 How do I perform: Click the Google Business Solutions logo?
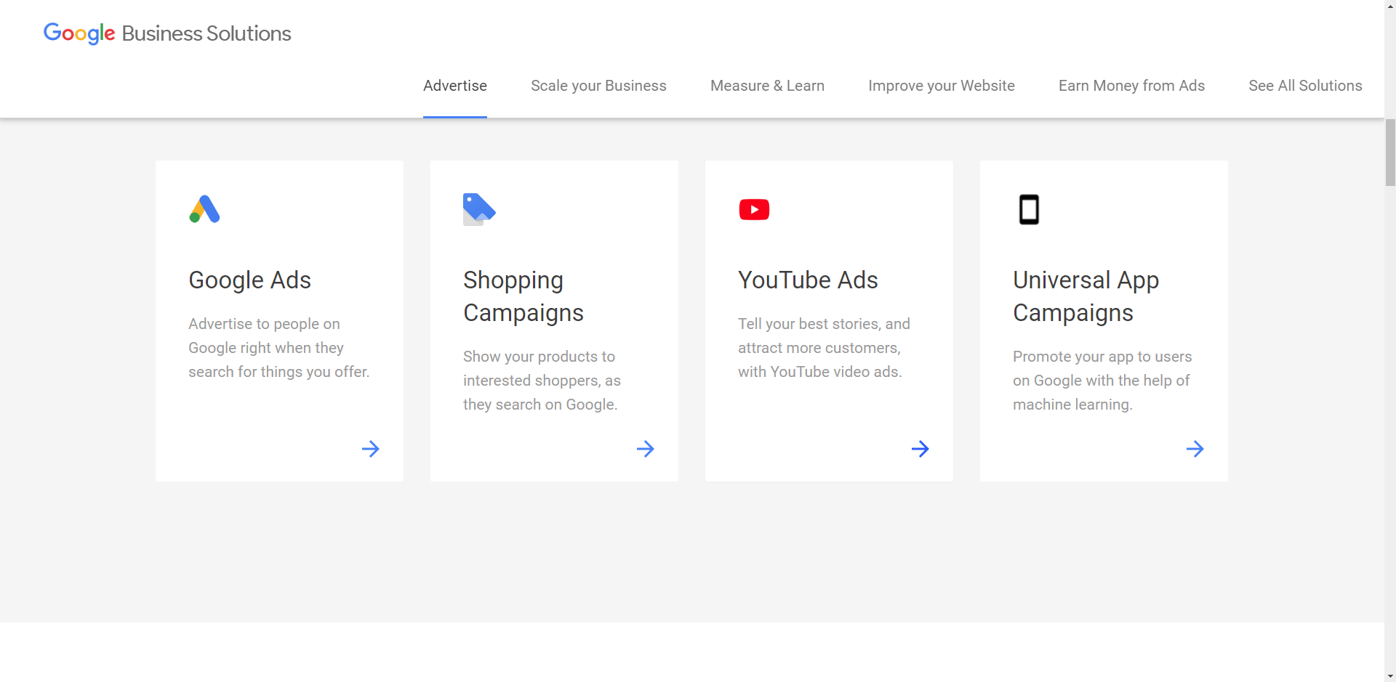tap(167, 33)
